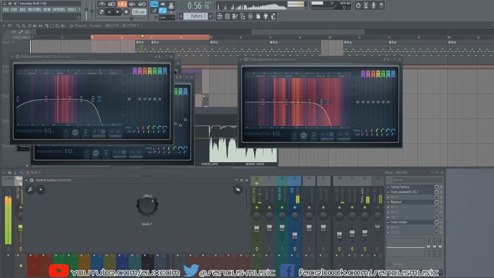Click the metronome icon in transport bar
This screenshot has width=494, height=278.
(x=102, y=4)
